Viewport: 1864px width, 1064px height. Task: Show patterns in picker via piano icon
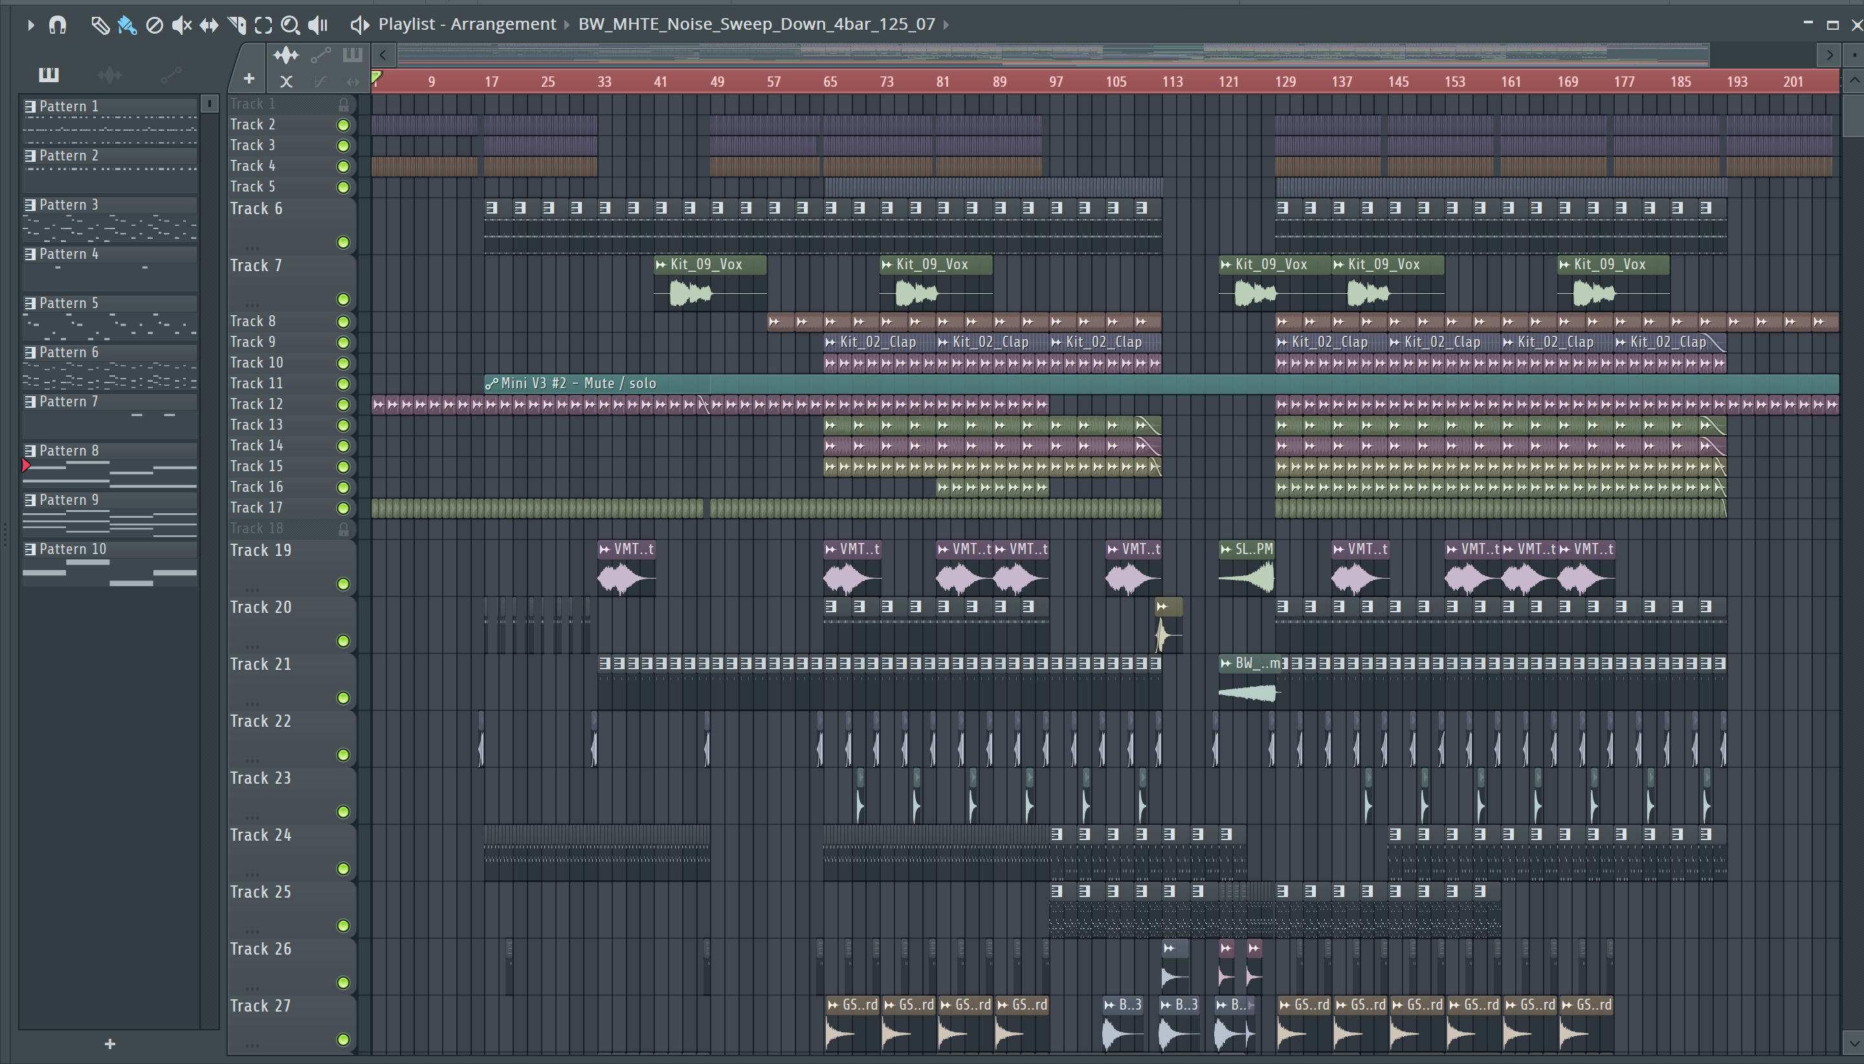click(49, 74)
